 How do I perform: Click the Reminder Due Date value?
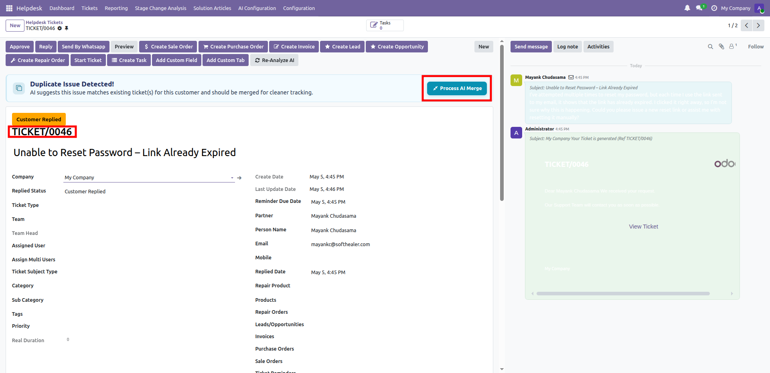328,202
